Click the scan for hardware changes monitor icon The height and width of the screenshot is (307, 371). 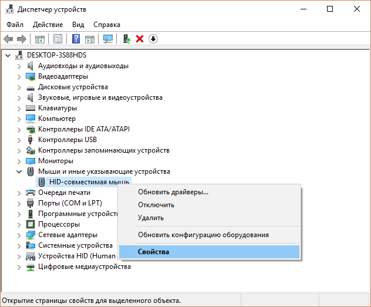tap(108, 39)
